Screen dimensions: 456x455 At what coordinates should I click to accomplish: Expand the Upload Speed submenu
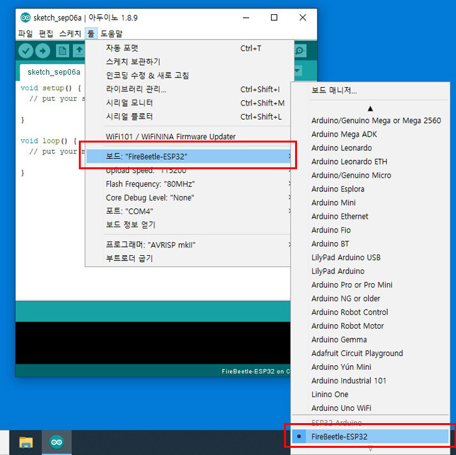[x=188, y=171]
